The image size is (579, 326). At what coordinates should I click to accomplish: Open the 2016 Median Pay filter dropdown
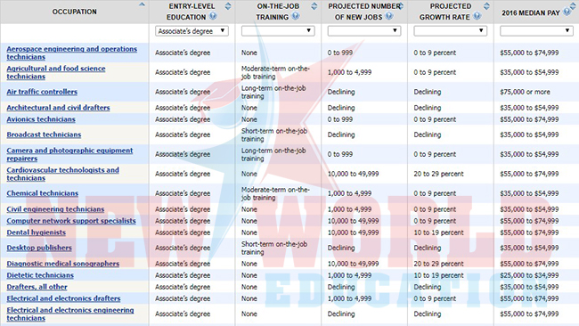click(x=536, y=31)
